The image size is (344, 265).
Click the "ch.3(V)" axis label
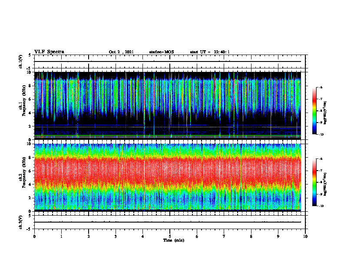click(x=21, y=222)
